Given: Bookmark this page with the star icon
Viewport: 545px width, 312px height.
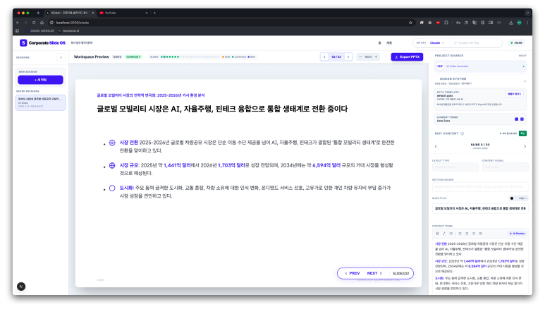Looking at the screenshot, I should [411, 23].
